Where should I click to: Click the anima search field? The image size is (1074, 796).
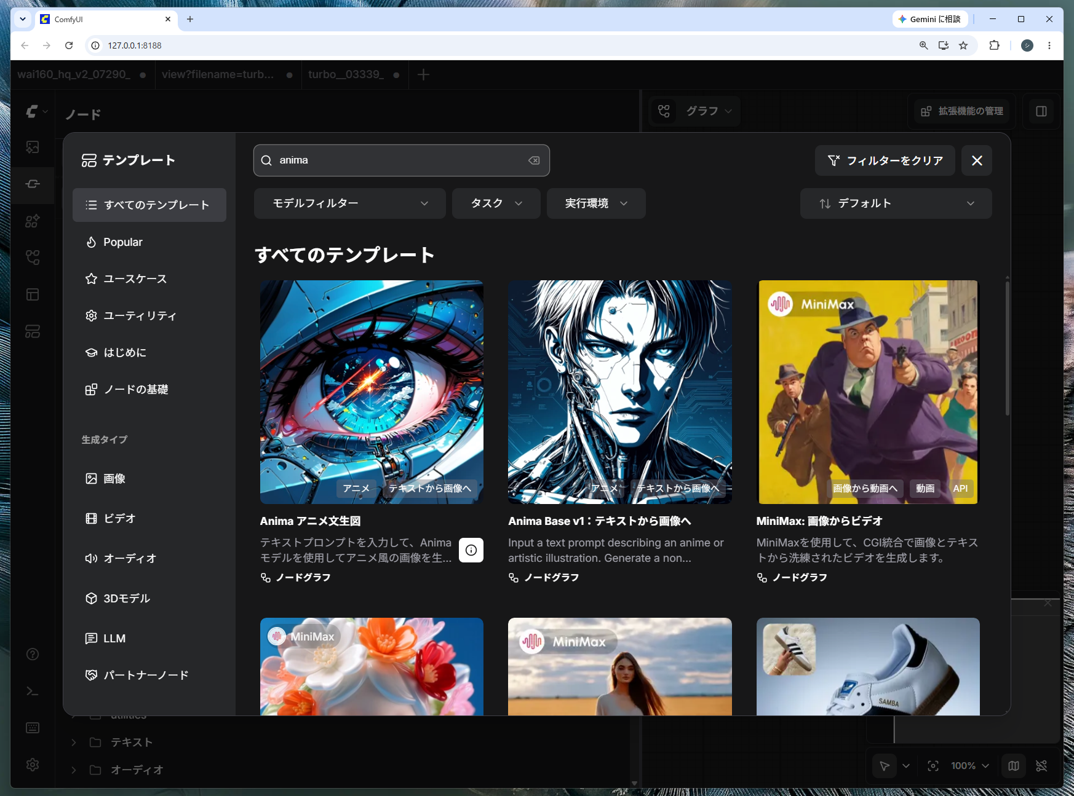[401, 160]
